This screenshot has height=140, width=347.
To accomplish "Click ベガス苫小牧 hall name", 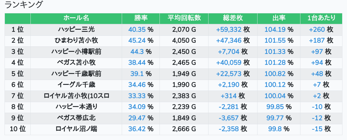I will point(76,63).
